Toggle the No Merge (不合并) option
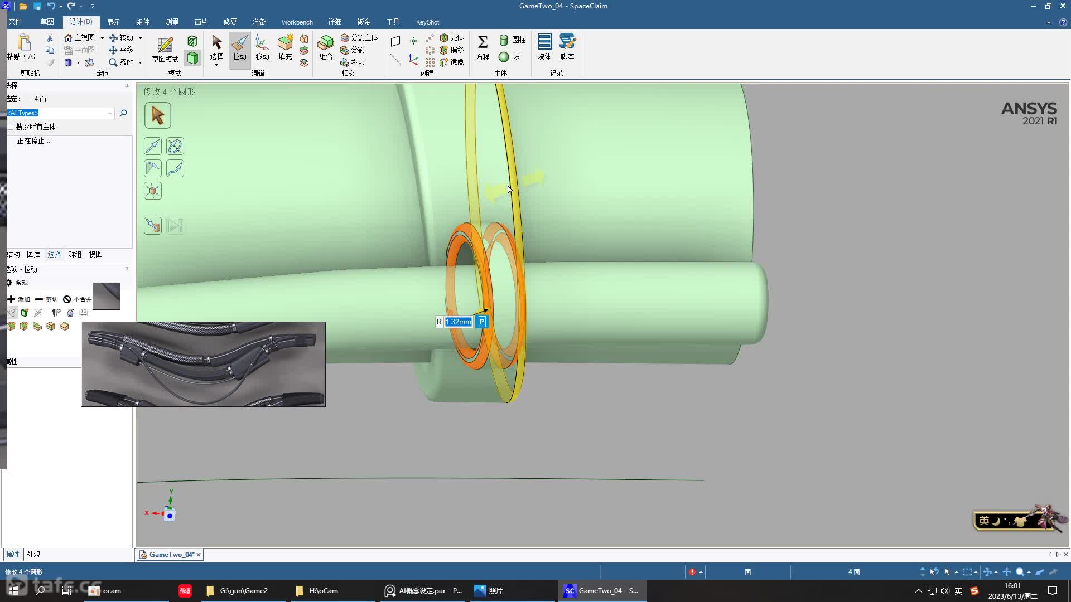 (77, 299)
